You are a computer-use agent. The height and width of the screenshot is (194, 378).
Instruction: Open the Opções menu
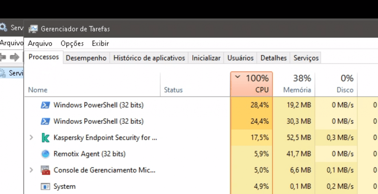(x=72, y=44)
